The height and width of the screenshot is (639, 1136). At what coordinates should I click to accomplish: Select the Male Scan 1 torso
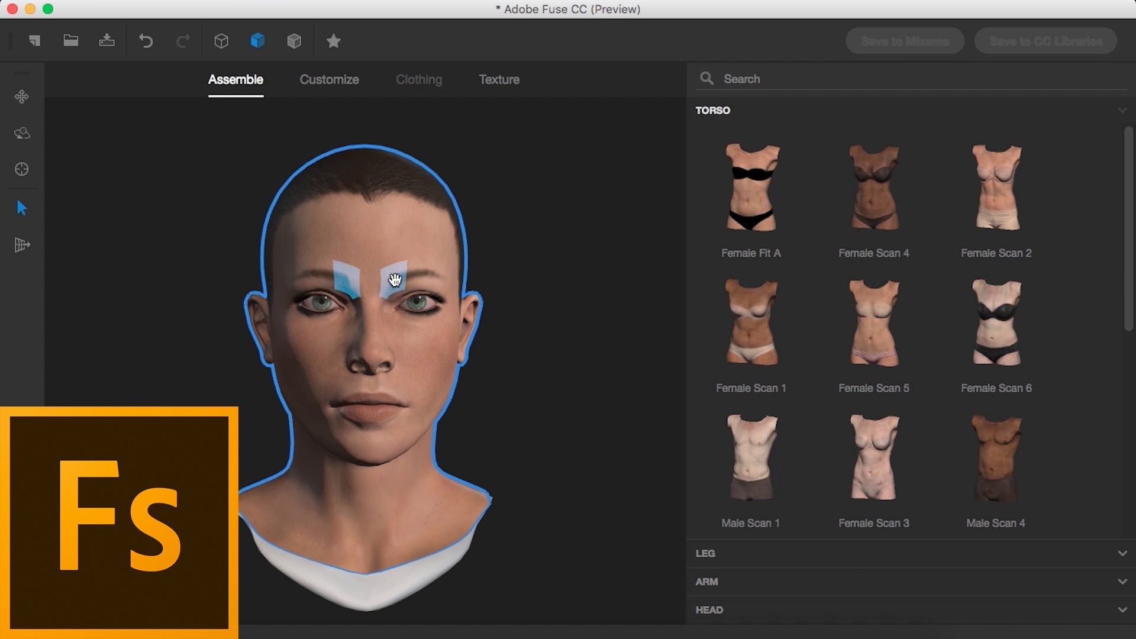pos(751,471)
